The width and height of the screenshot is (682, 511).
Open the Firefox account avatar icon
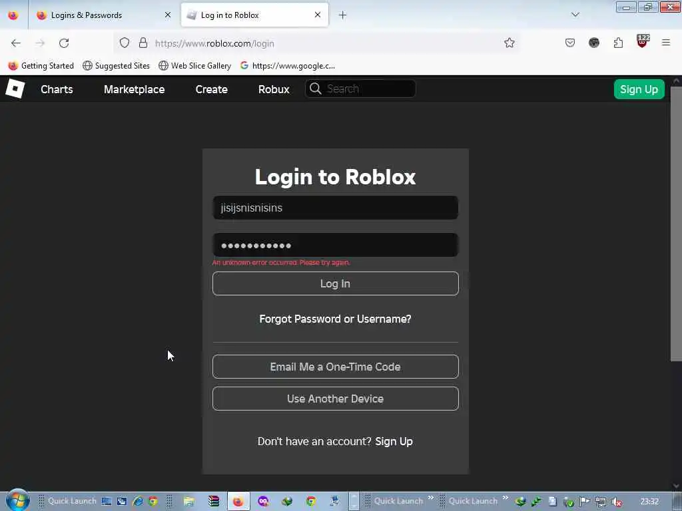[593, 43]
